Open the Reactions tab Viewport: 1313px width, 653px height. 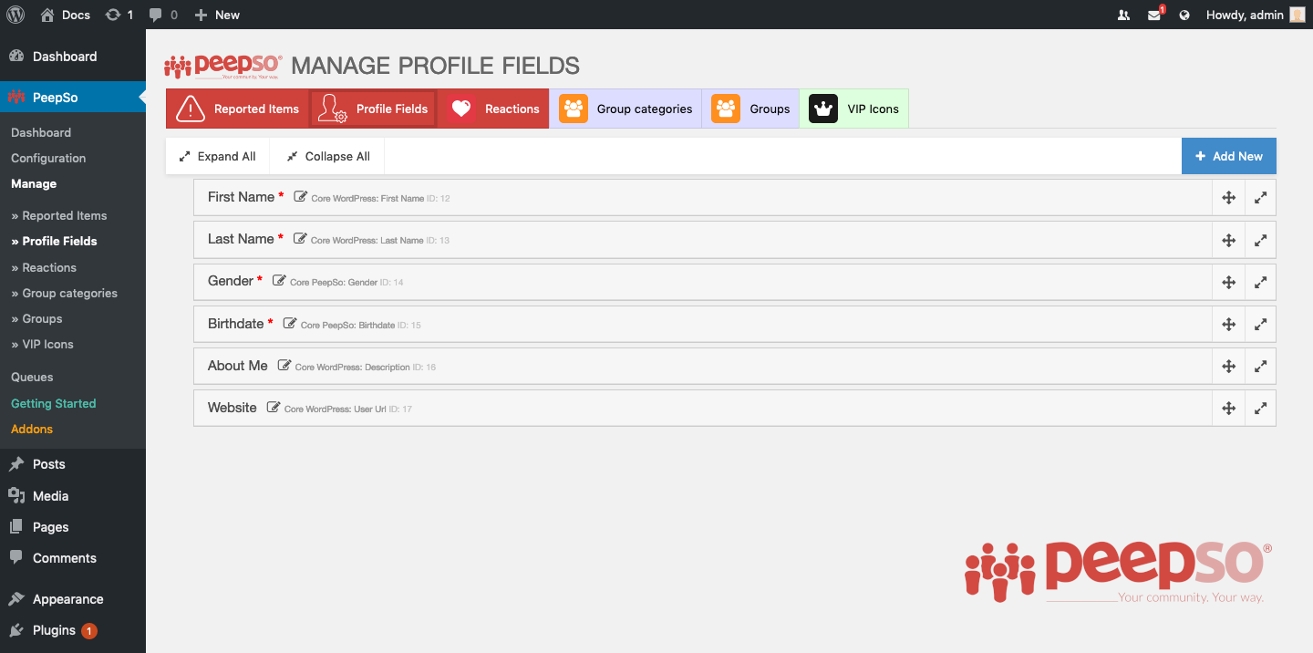point(493,109)
